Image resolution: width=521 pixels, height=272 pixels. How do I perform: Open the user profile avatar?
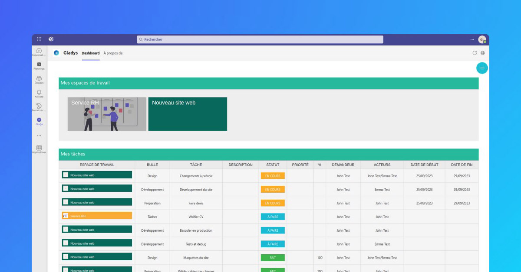[x=482, y=39]
